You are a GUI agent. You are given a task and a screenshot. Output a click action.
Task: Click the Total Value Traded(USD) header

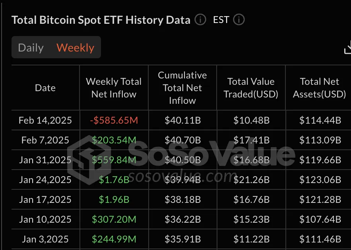251,88
